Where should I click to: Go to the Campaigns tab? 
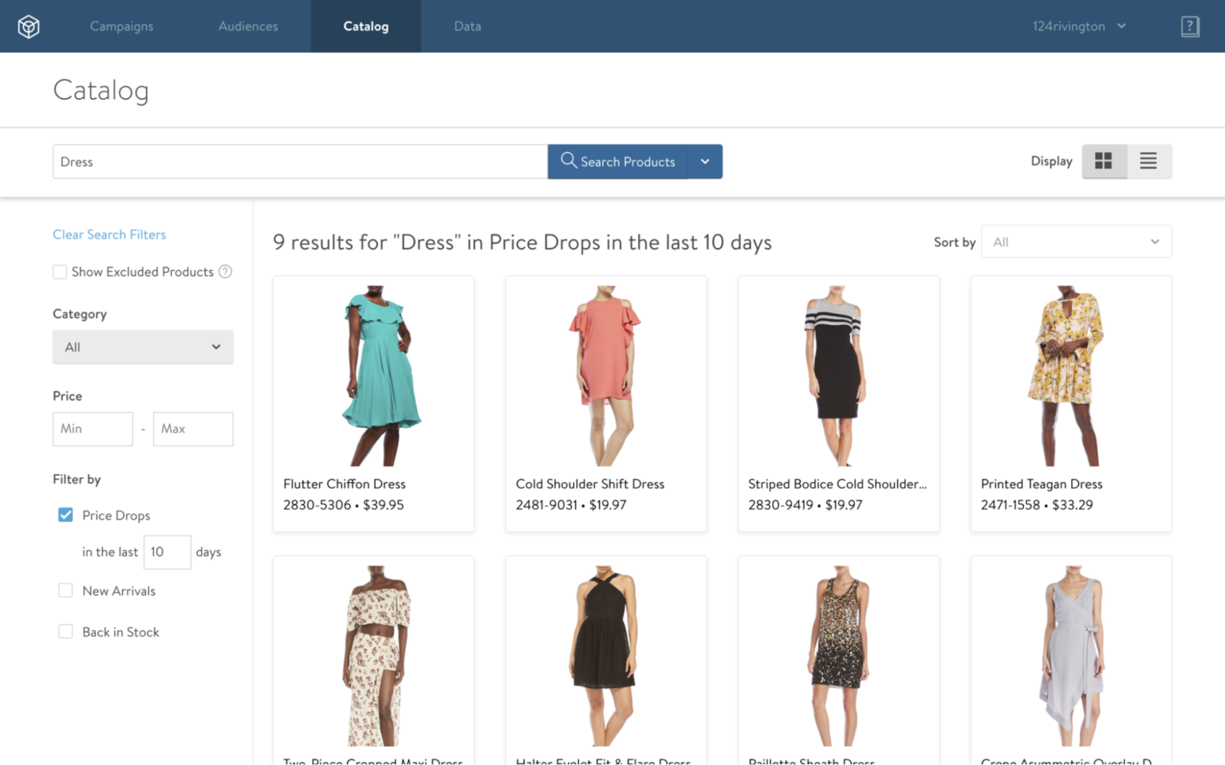coord(121,26)
